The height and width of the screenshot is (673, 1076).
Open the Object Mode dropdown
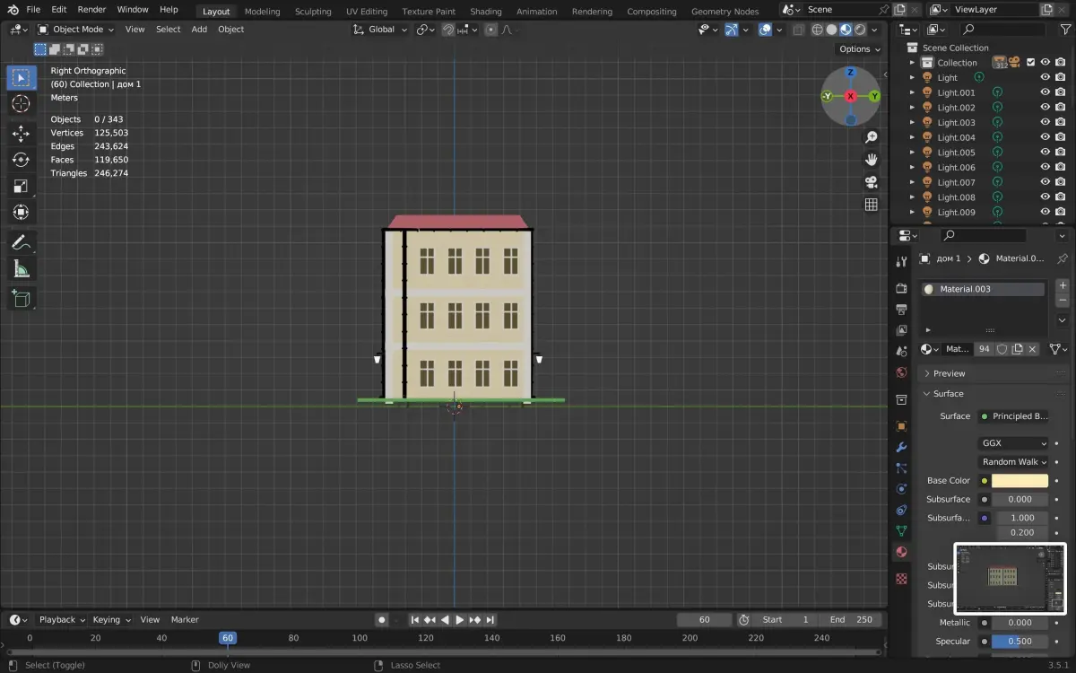pyautogui.click(x=76, y=30)
